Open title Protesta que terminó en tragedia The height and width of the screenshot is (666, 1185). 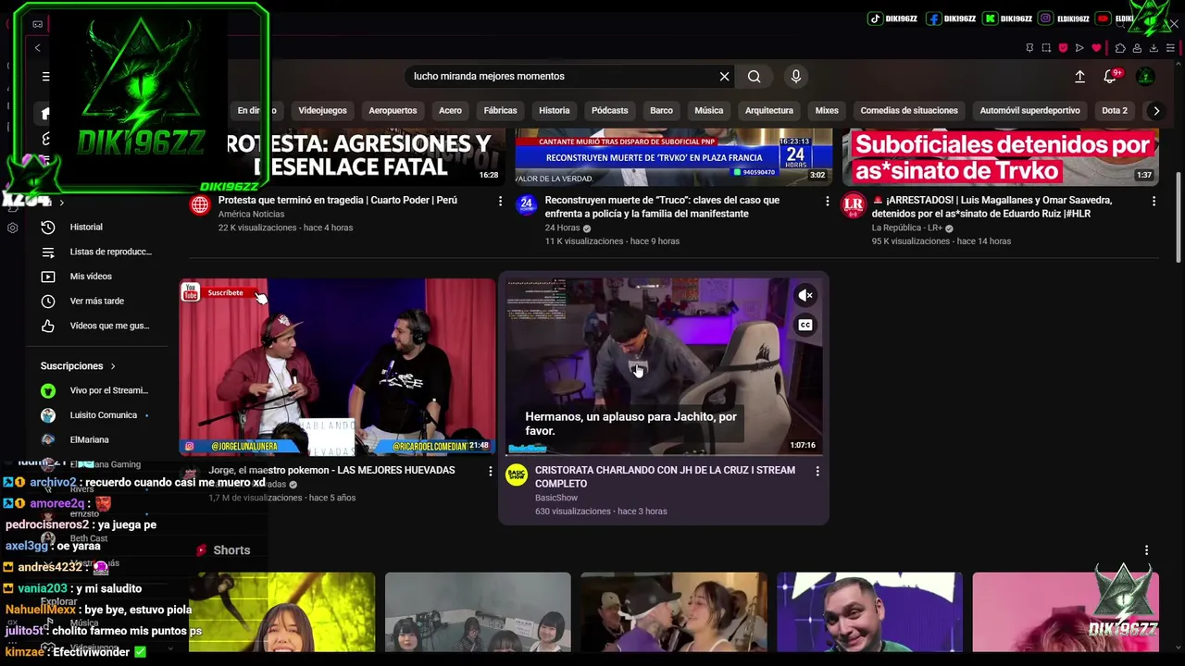click(x=338, y=201)
